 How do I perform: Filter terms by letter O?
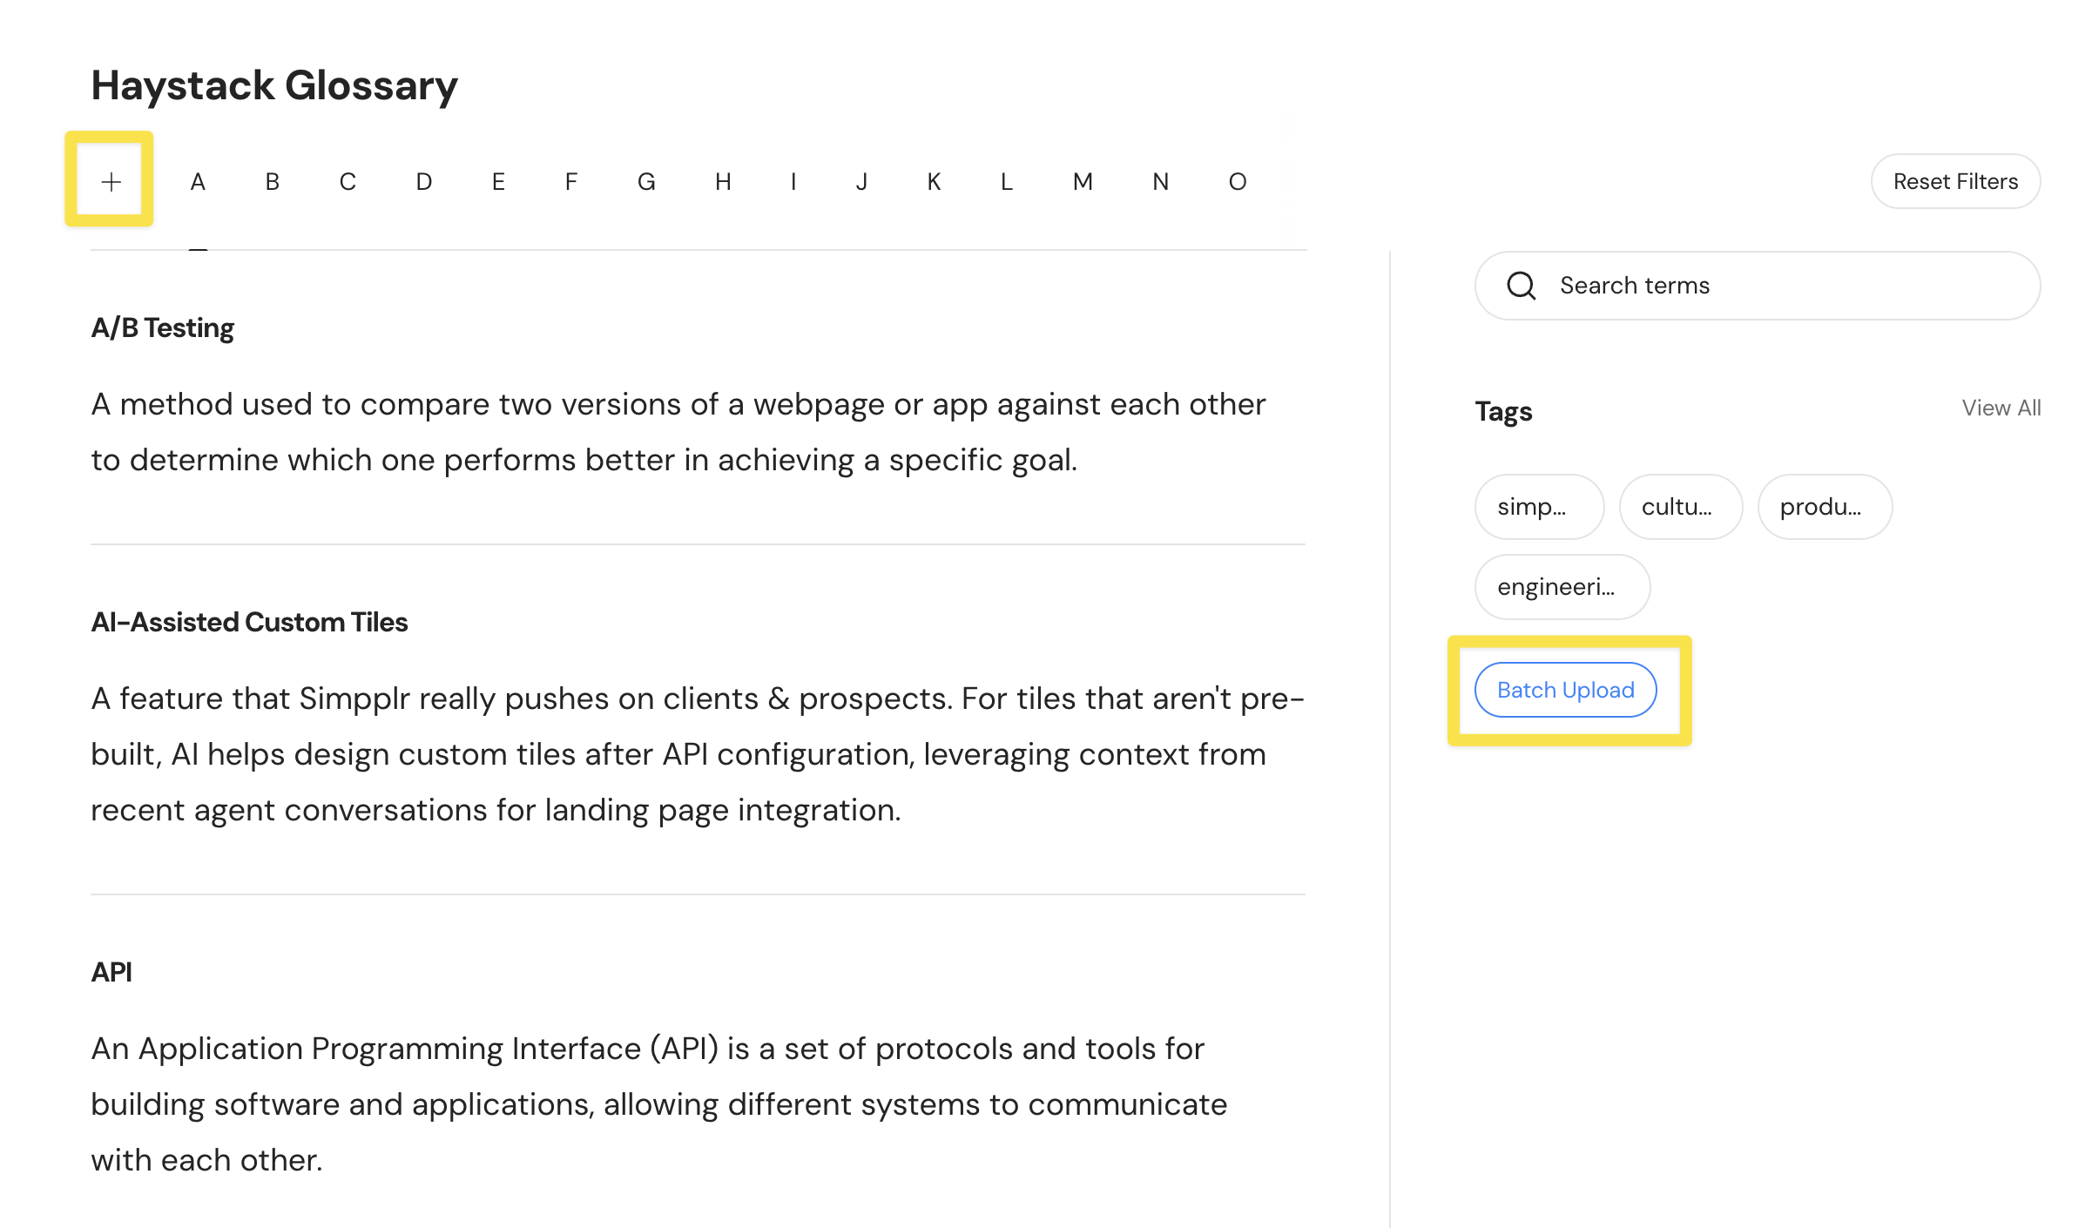(1238, 181)
